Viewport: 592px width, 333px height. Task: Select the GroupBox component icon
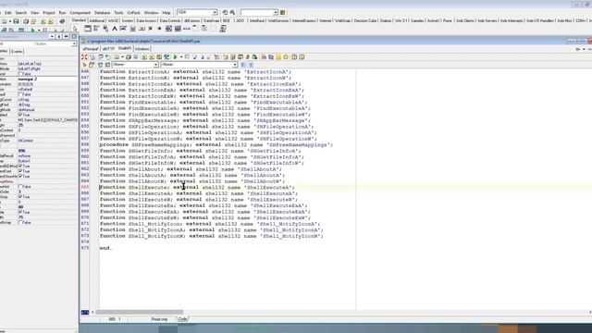point(195,29)
